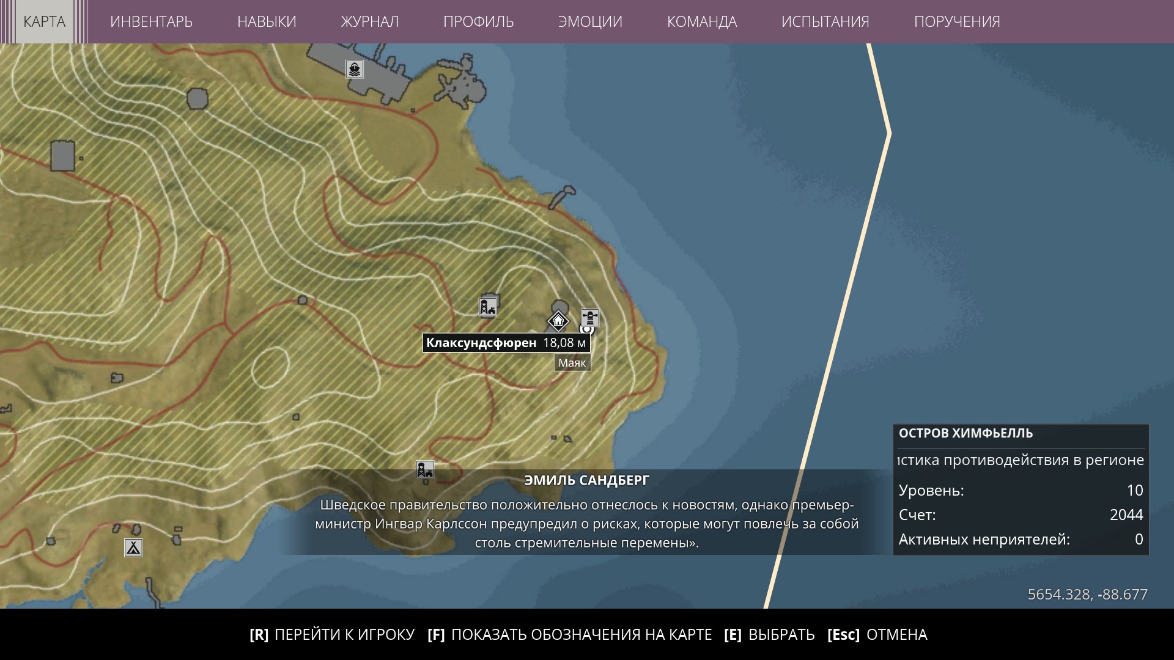Click ПОКАЗАТЬ ОБОЗНАЧЕНИЯ НА КАРТЕ
Image resolution: width=1174 pixels, height=660 pixels.
[570, 634]
